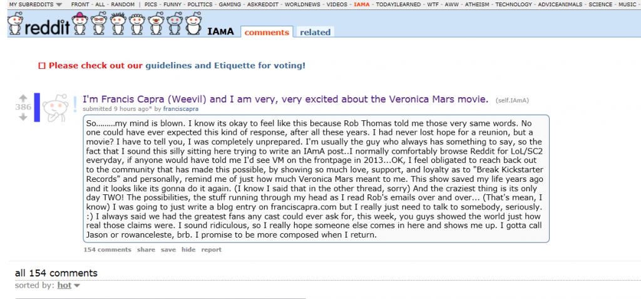Go to ASKREDDIT in the top bar
The width and height of the screenshot is (641, 299).
264,4
